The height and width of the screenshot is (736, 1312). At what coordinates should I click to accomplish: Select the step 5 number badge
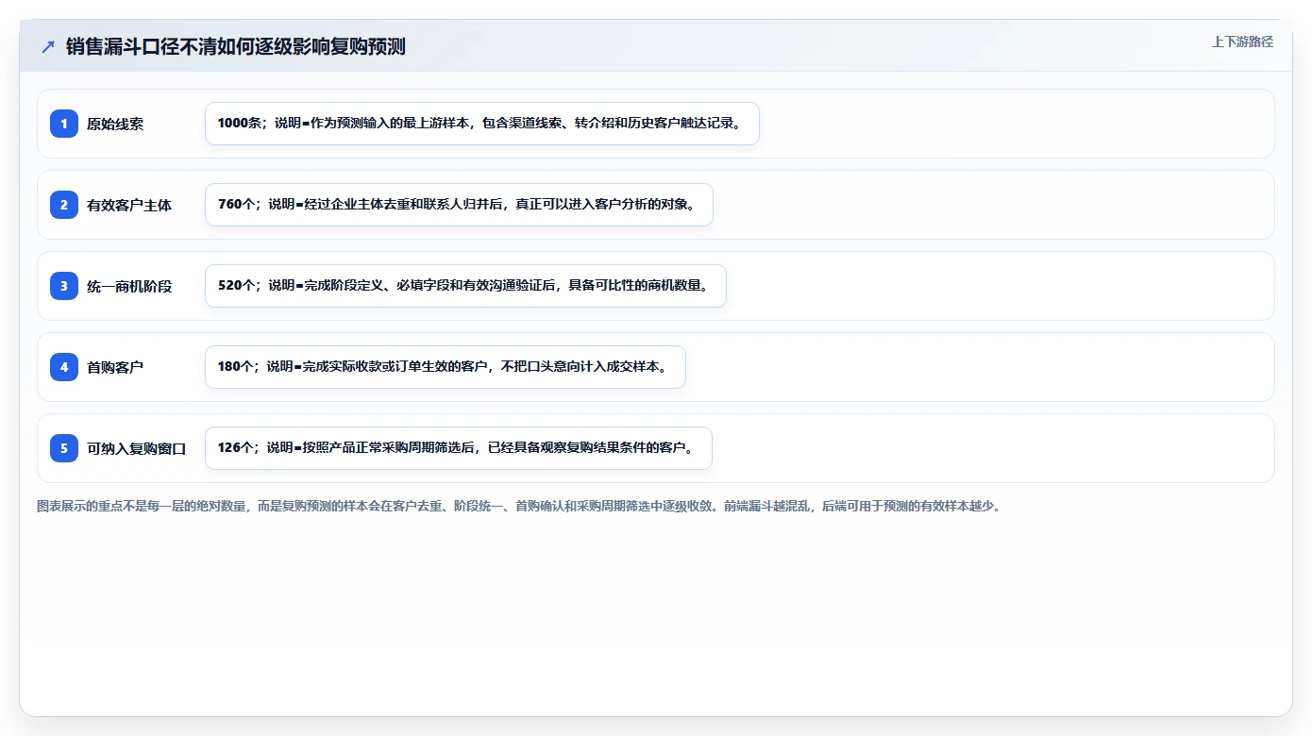tap(64, 448)
